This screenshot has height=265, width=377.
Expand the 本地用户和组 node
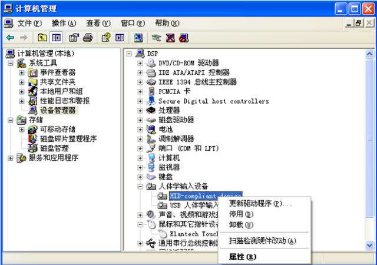click(x=21, y=92)
